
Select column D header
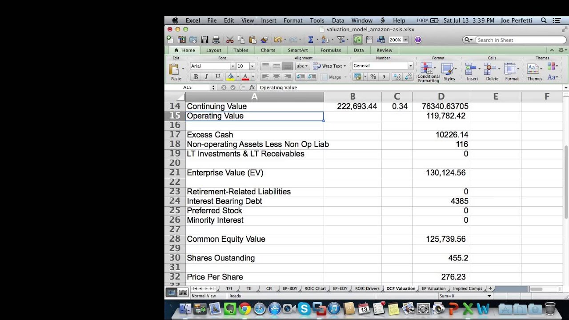(x=441, y=96)
